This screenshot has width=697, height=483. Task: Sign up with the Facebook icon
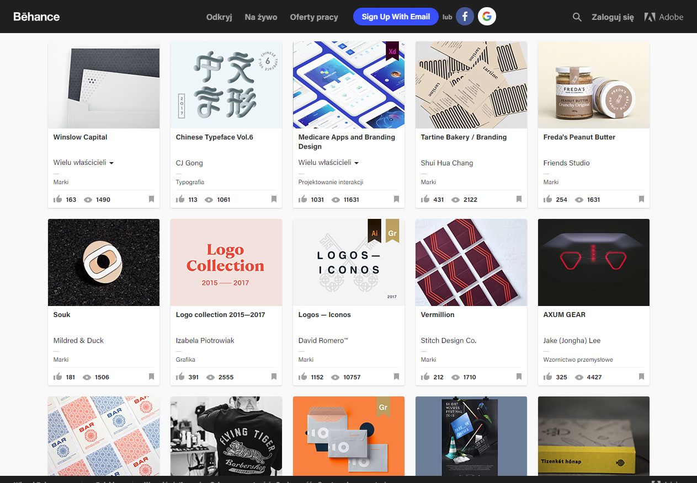[x=465, y=17]
